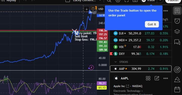The image size is (182, 95).
Task: Select the VIX watchlist row
Action: [x=141, y=47]
